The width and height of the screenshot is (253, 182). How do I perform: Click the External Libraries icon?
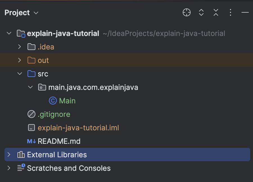pyautogui.click(x=21, y=155)
